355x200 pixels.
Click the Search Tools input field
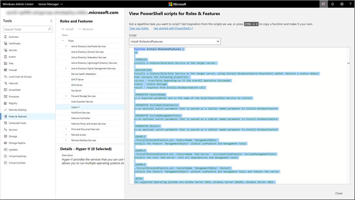[x=28, y=29]
